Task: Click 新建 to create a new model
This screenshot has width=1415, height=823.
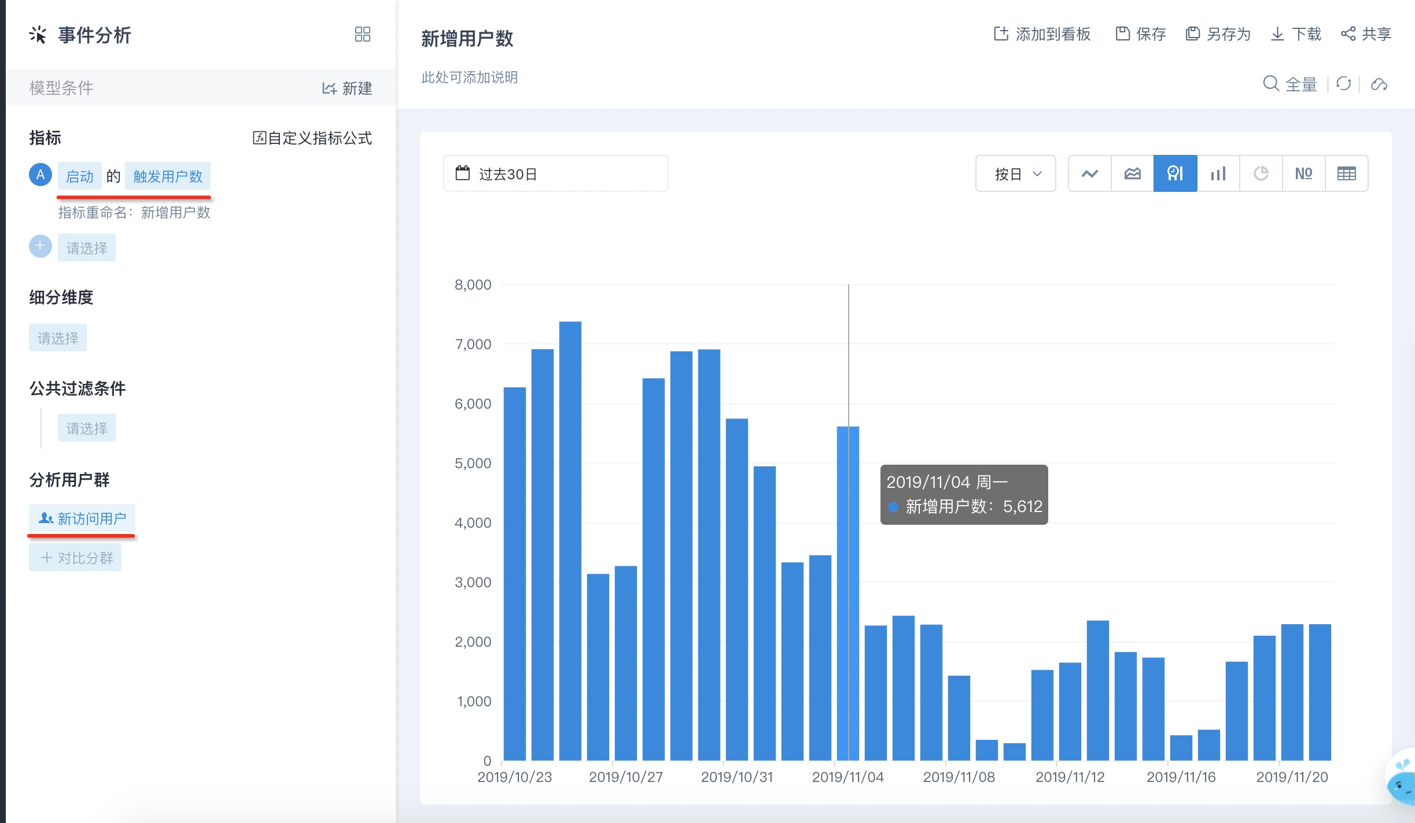Action: (347, 88)
